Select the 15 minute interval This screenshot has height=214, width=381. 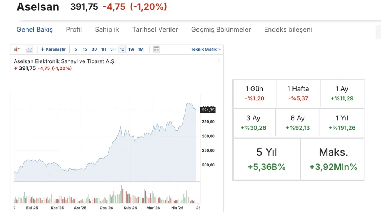[85, 49]
